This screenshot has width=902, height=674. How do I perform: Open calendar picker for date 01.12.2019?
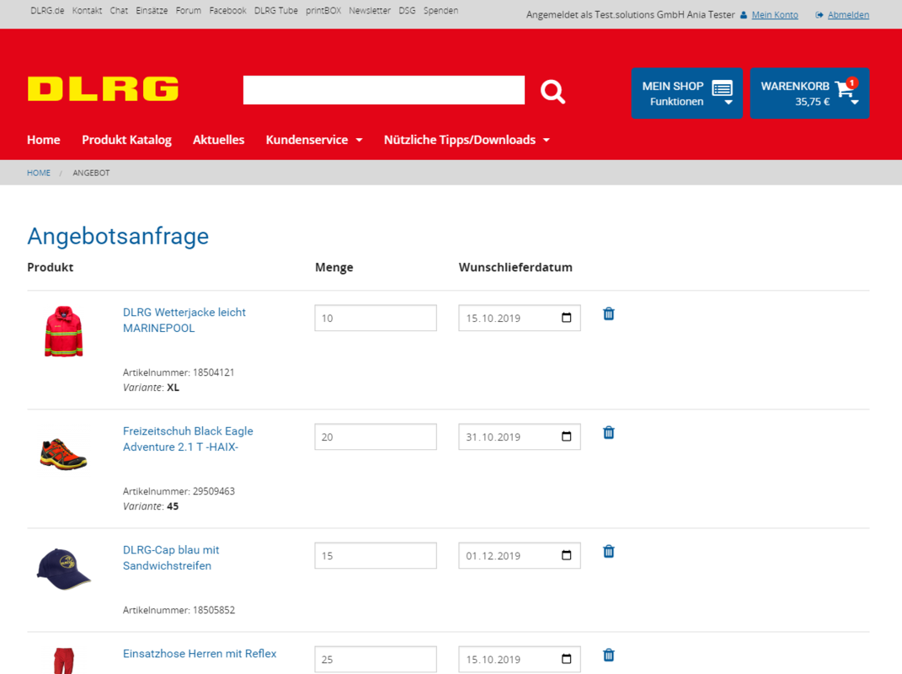(566, 555)
